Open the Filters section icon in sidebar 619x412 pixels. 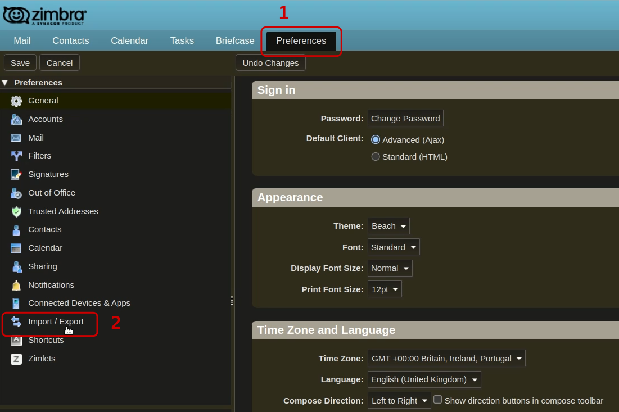pos(16,156)
